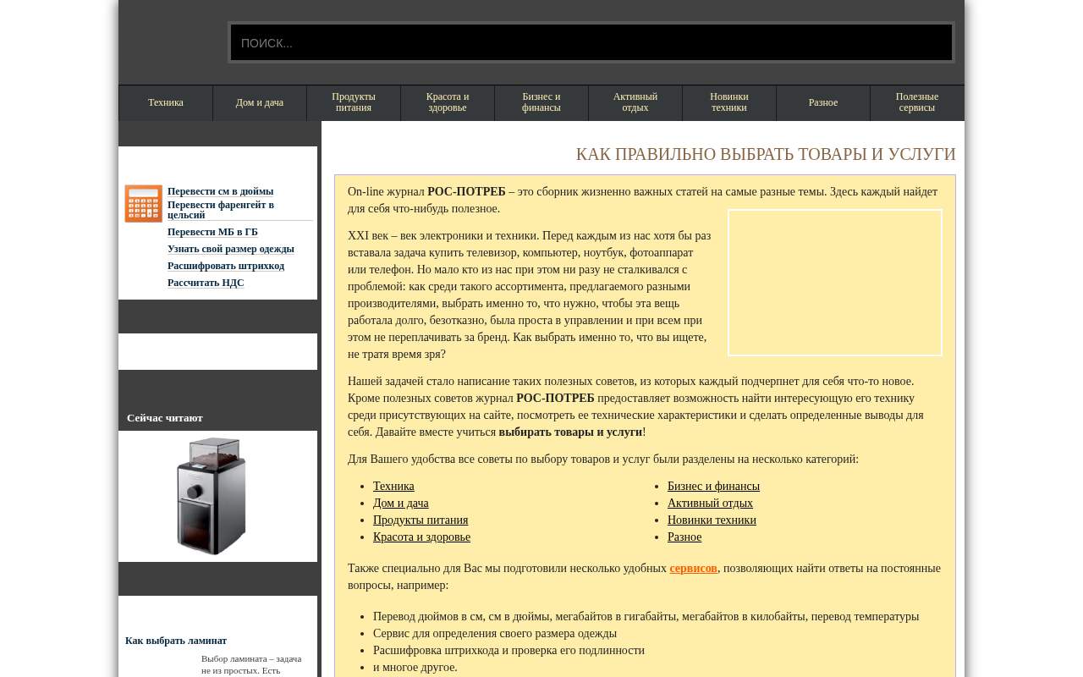Click Узнать свой размер одежды link

(231, 249)
